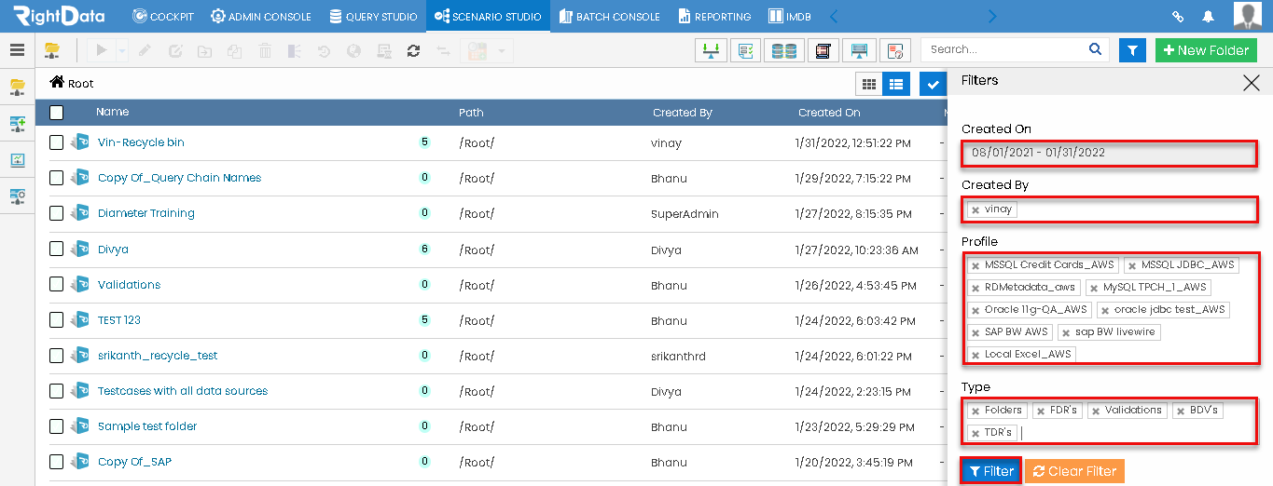This screenshot has height=486, width=1273.
Task: Open the IMDB tab
Action: pyautogui.click(x=789, y=16)
